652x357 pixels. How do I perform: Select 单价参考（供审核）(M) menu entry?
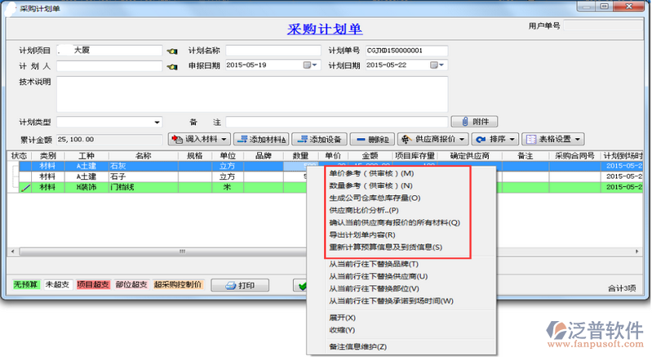click(371, 173)
